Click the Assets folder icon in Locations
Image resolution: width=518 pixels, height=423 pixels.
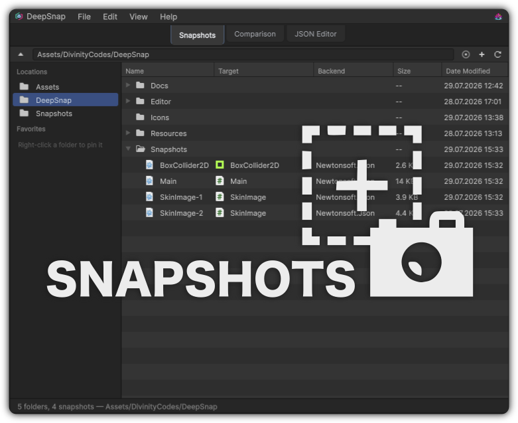click(24, 86)
